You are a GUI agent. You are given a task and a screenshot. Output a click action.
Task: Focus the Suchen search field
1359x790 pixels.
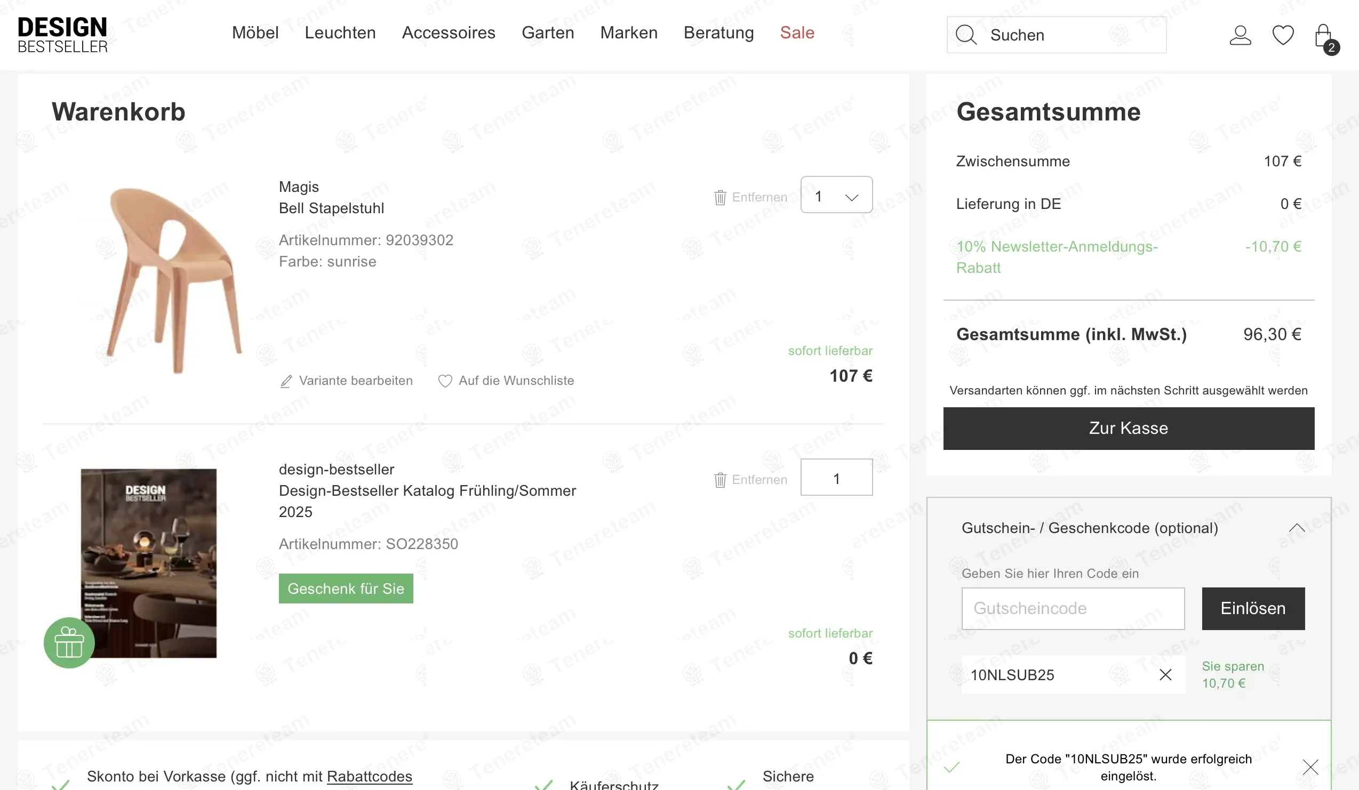1057,35
